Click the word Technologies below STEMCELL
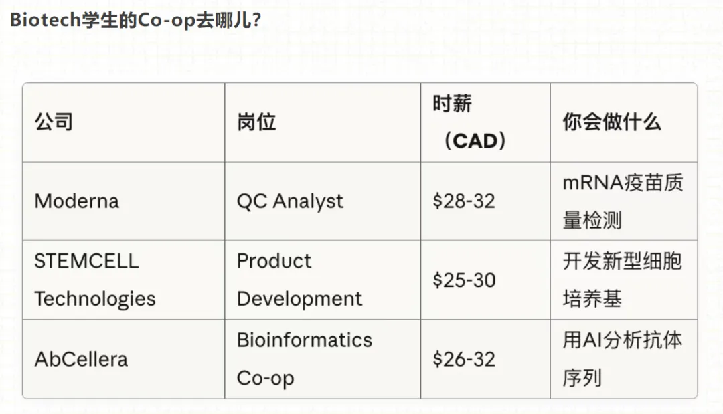The image size is (723, 414). (94, 299)
